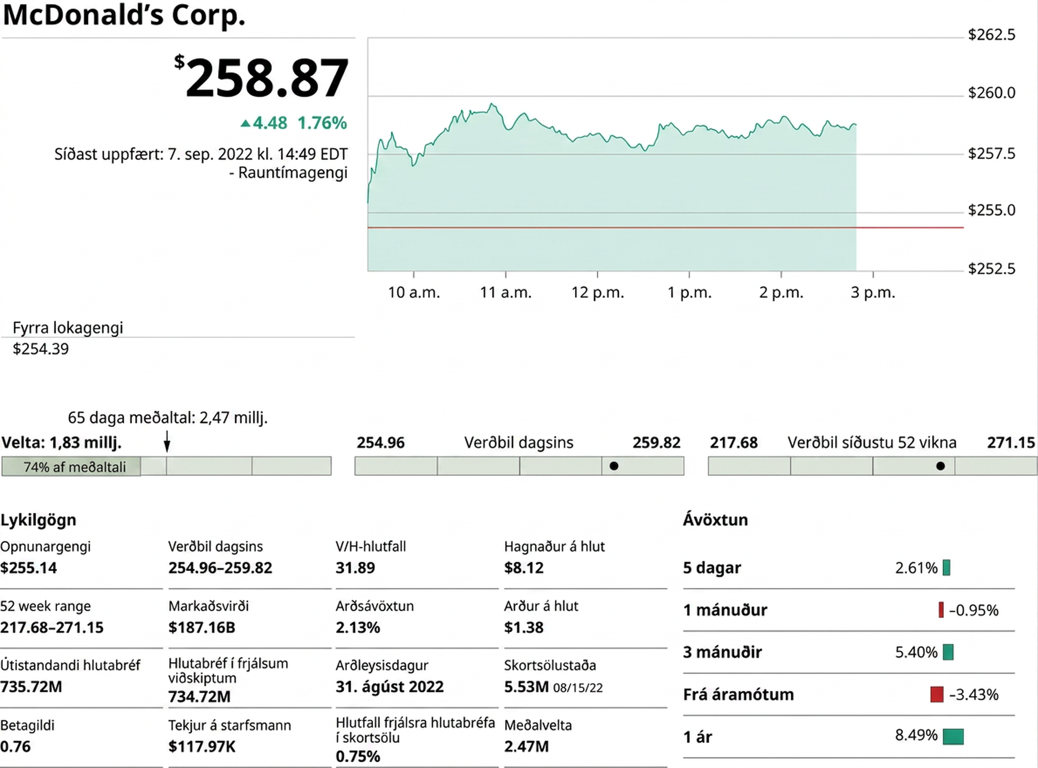Click the 'Lykilgögn' section heading
Image resolution: width=1038 pixels, height=768 pixels.
38,520
